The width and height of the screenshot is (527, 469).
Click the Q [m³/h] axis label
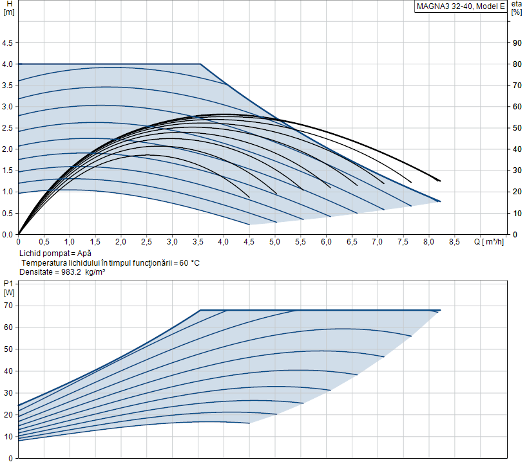(489, 242)
